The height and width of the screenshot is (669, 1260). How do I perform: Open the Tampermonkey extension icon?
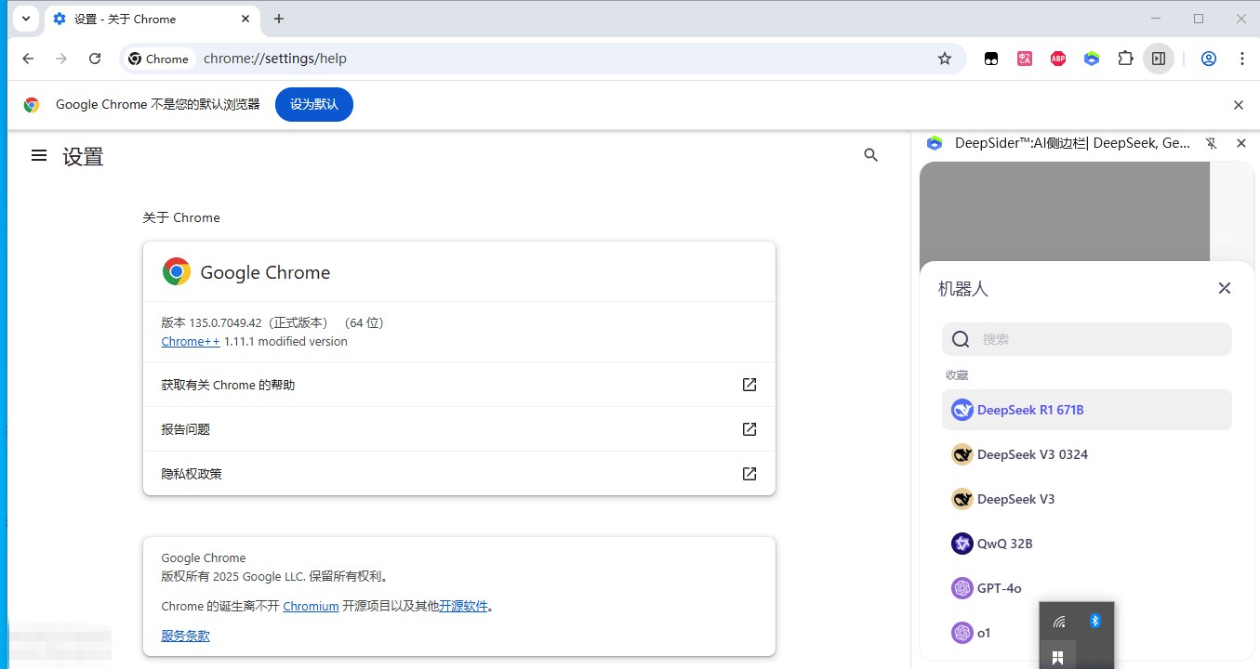click(x=991, y=59)
